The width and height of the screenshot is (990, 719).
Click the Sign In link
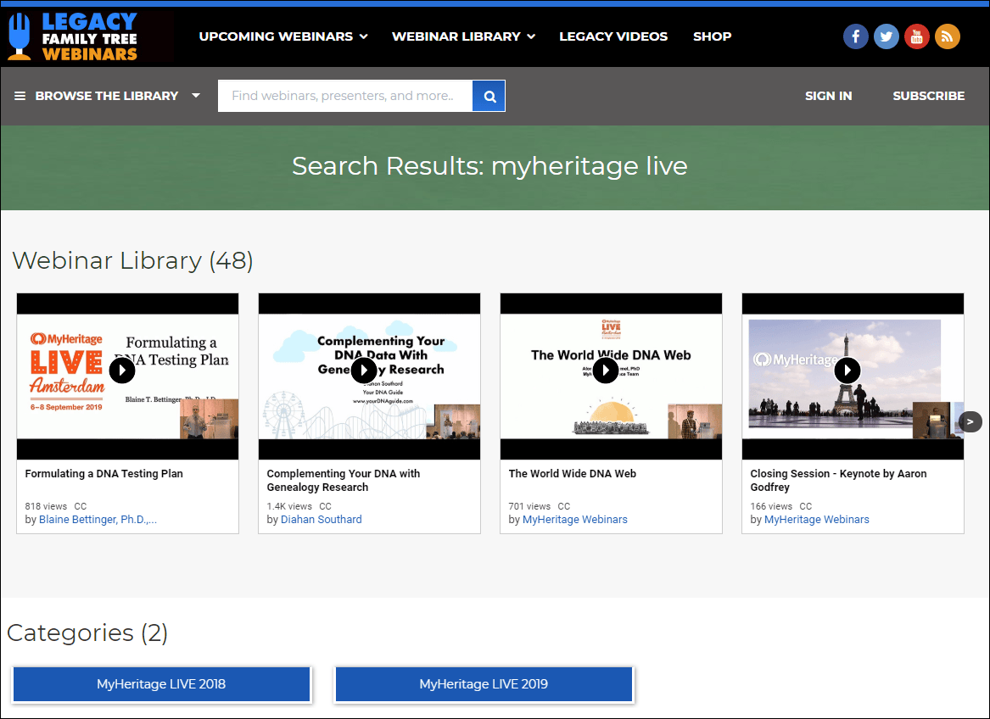(x=828, y=96)
